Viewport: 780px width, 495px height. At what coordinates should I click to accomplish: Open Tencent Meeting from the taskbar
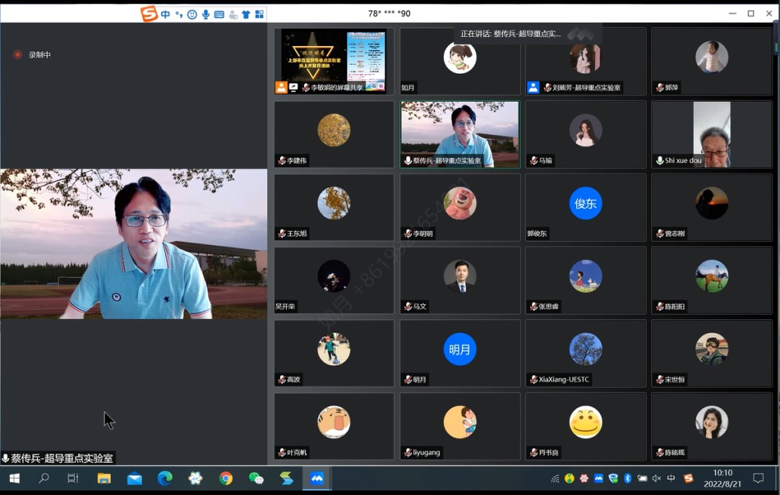[317, 478]
